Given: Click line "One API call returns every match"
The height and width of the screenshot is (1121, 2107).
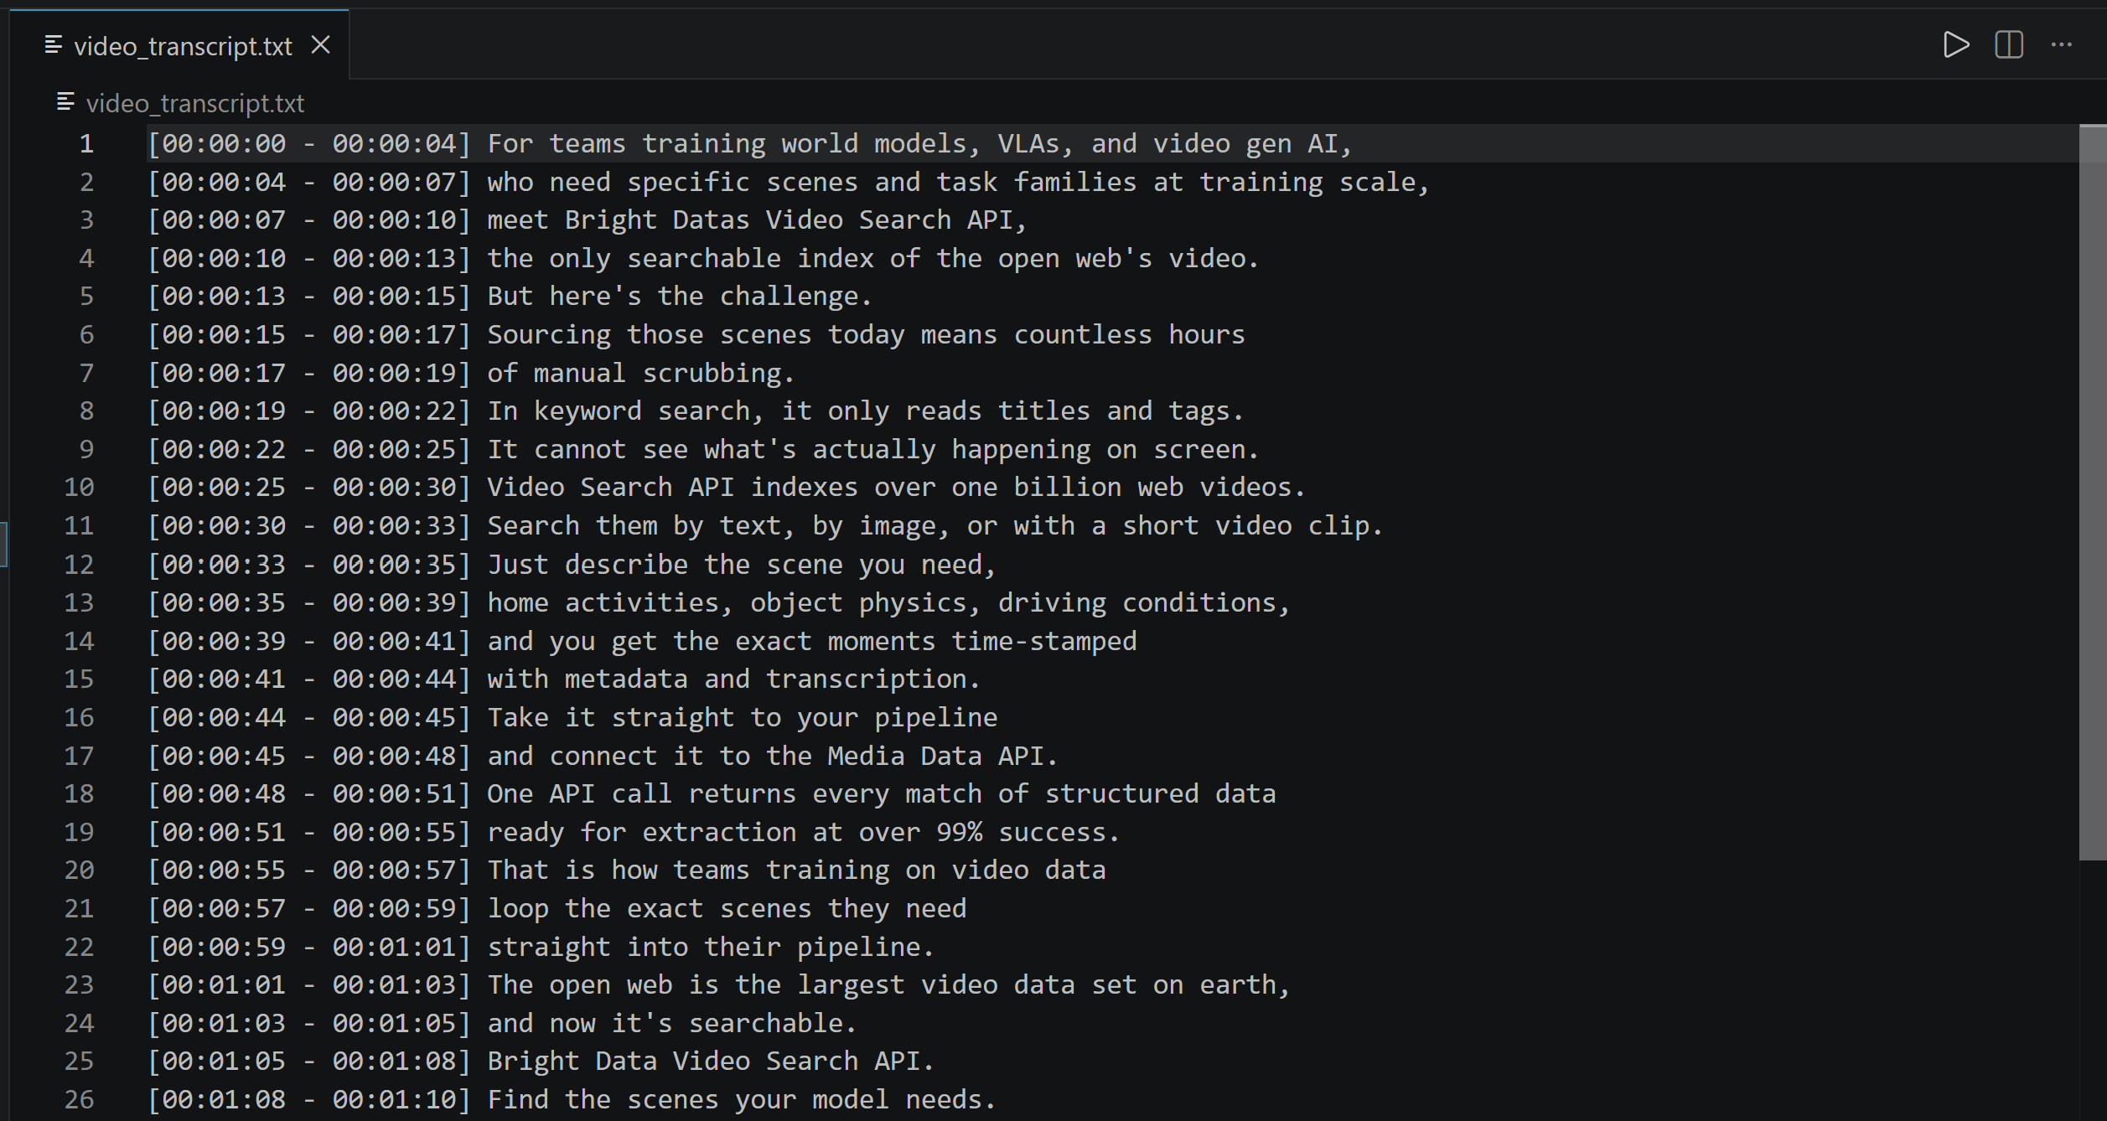Looking at the screenshot, I should [x=881, y=794].
